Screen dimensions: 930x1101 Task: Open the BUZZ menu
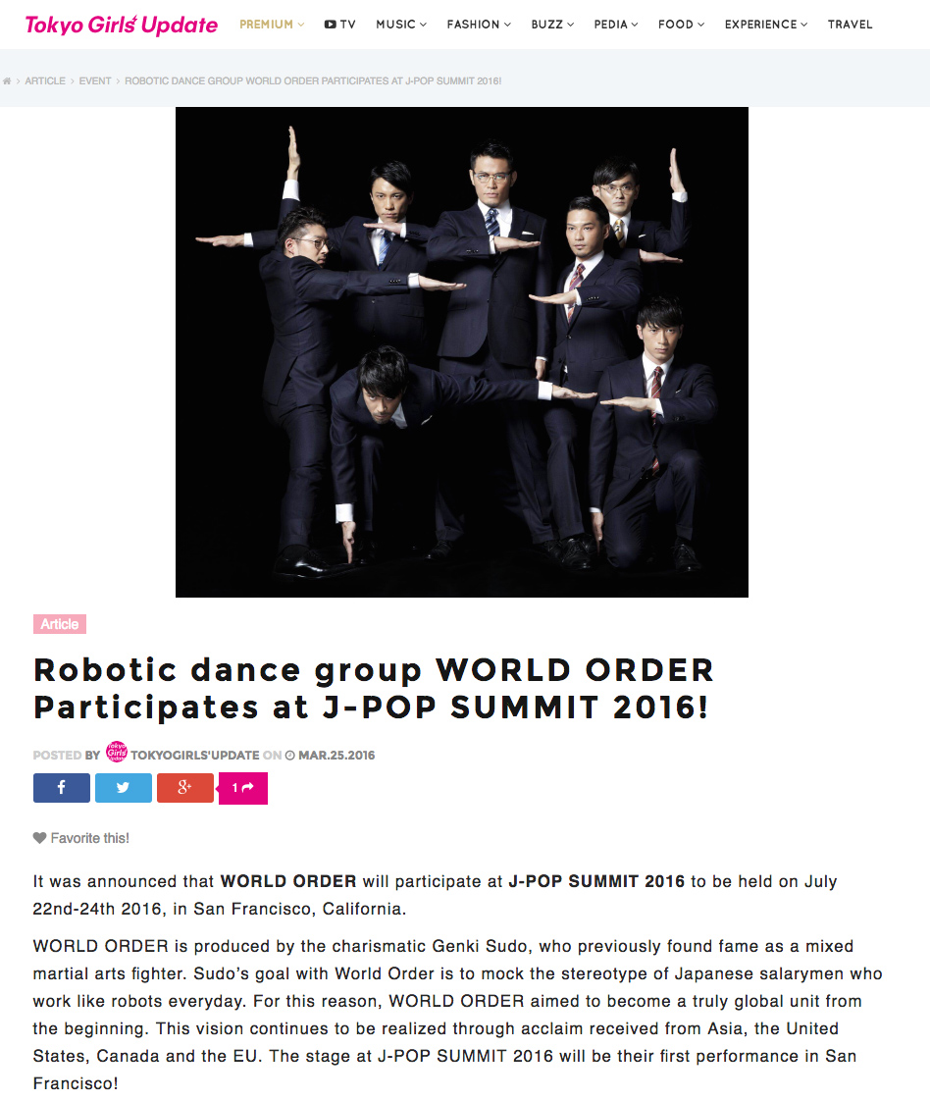click(x=552, y=24)
